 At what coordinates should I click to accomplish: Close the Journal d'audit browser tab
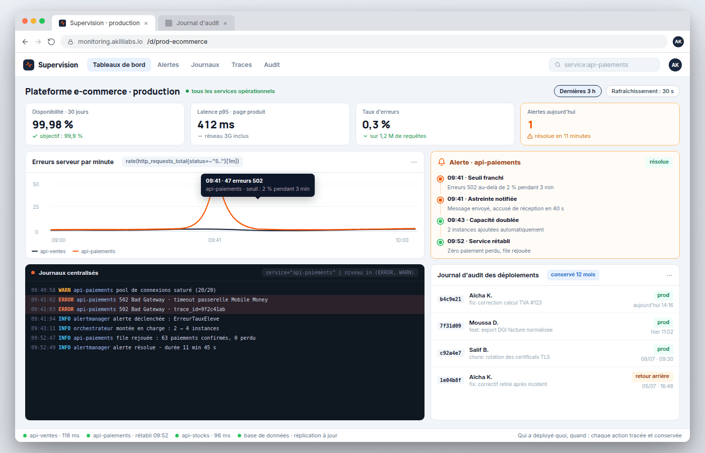[225, 23]
